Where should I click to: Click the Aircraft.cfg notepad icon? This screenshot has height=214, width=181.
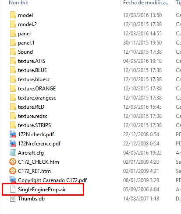[13, 152]
